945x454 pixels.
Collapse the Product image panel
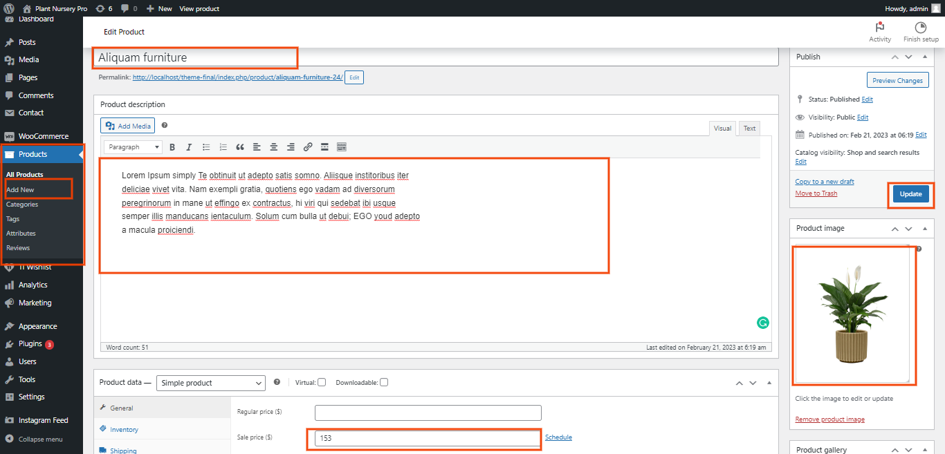(x=925, y=229)
